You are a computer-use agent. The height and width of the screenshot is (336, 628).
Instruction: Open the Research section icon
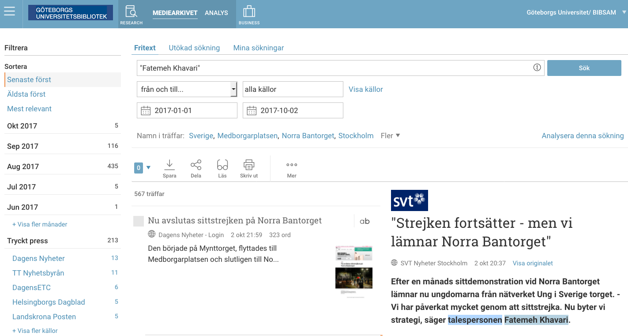[131, 12]
